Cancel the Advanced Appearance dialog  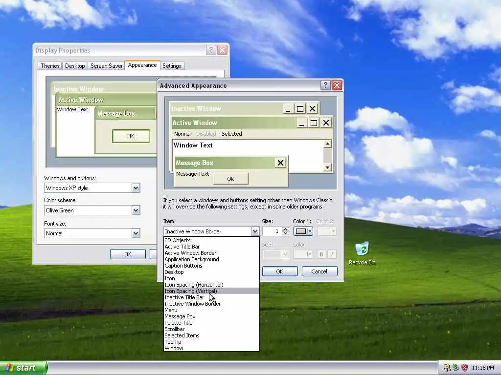319,271
